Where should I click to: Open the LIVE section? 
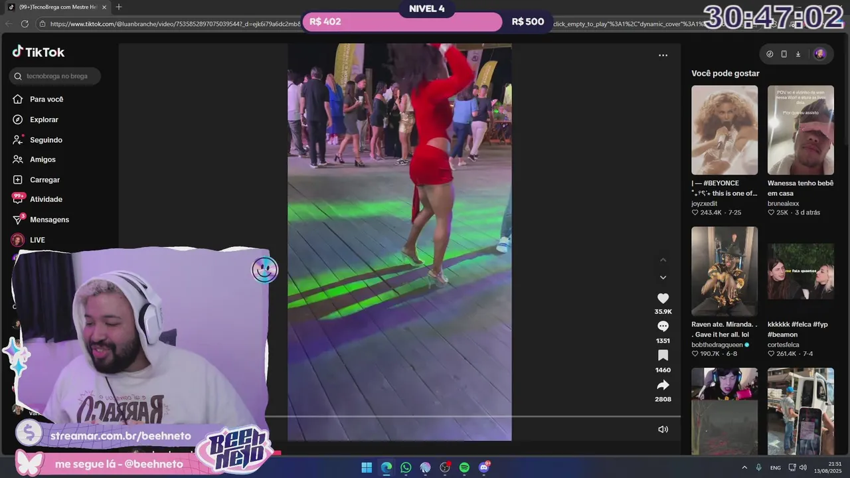[x=29, y=240]
